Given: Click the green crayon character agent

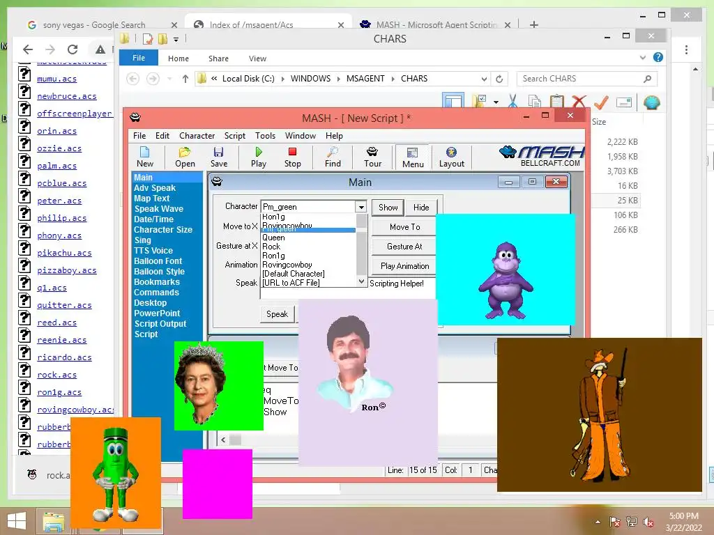Looking at the screenshot, I should click(x=116, y=474).
